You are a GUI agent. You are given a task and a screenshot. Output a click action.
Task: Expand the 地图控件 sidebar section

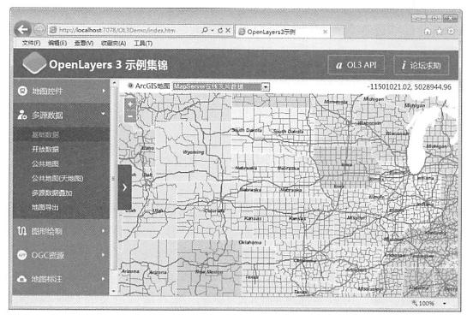coord(61,91)
